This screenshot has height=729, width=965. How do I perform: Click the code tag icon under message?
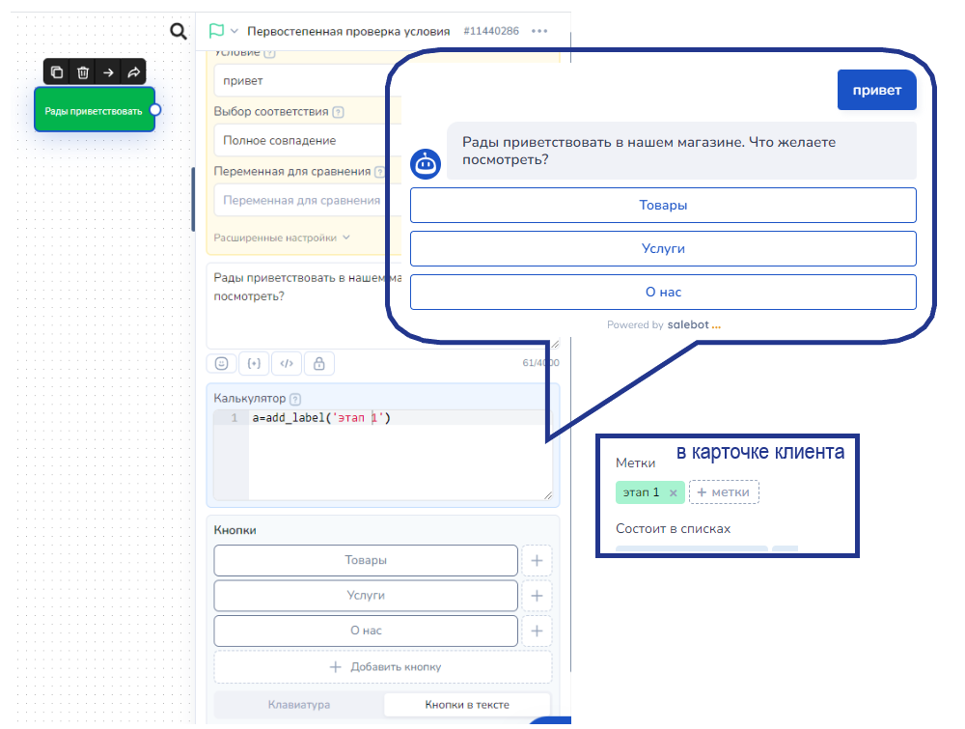(286, 363)
